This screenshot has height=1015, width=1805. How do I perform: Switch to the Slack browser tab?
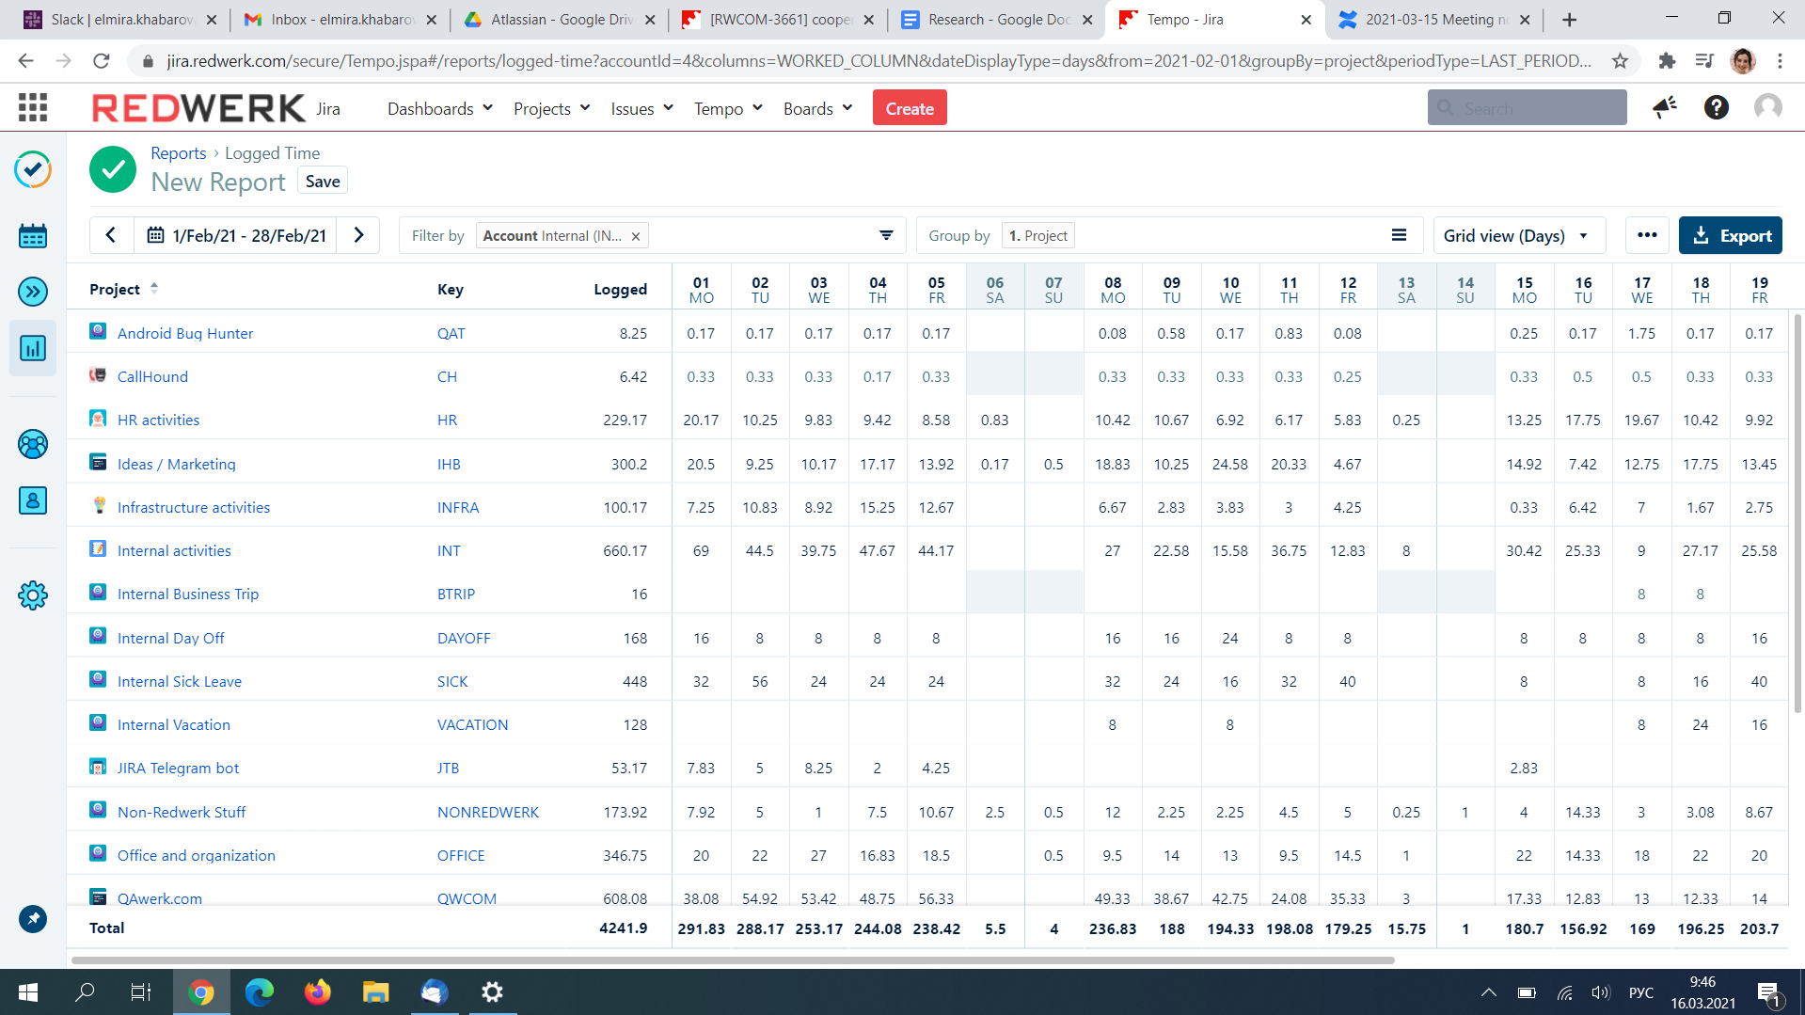(119, 20)
